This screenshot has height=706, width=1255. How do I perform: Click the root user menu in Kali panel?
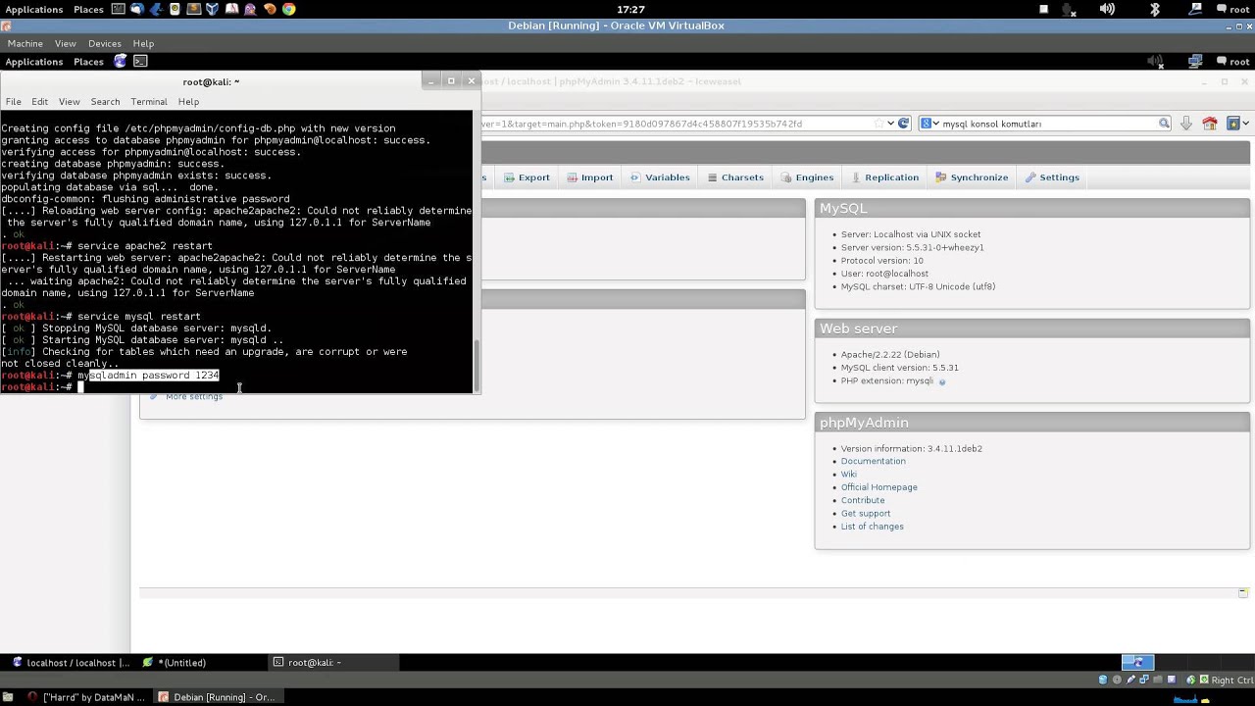1232,62
